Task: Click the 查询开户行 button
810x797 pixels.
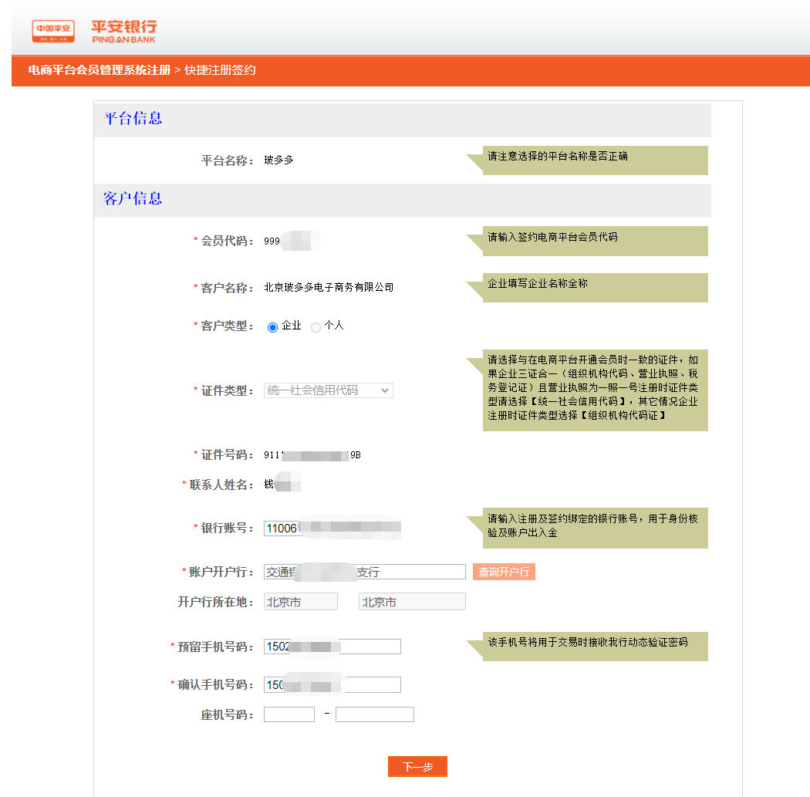Action: pyautogui.click(x=504, y=572)
